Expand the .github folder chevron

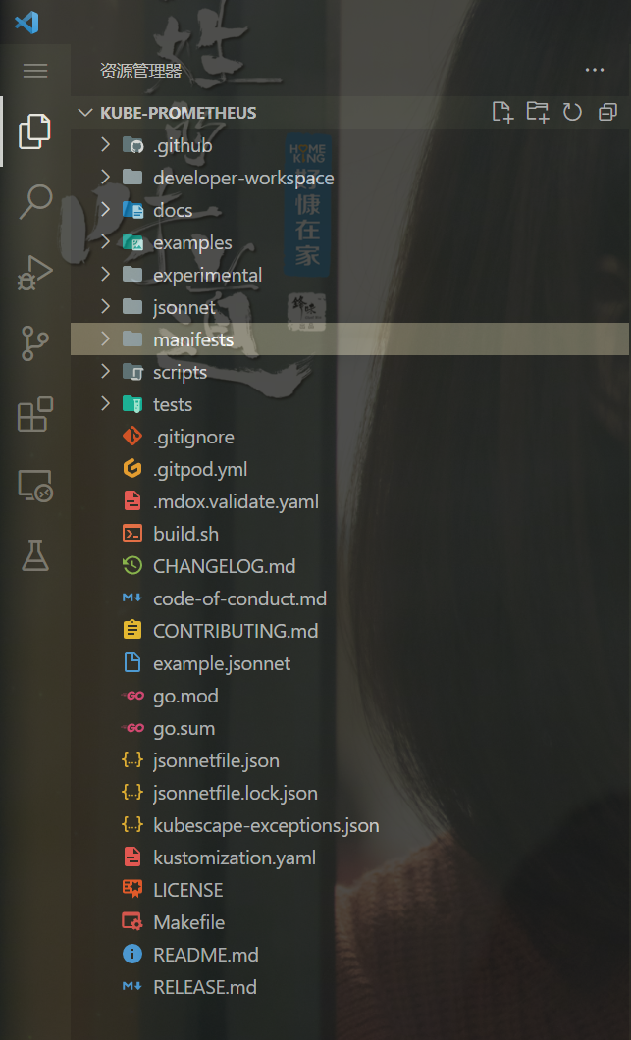pyautogui.click(x=106, y=144)
